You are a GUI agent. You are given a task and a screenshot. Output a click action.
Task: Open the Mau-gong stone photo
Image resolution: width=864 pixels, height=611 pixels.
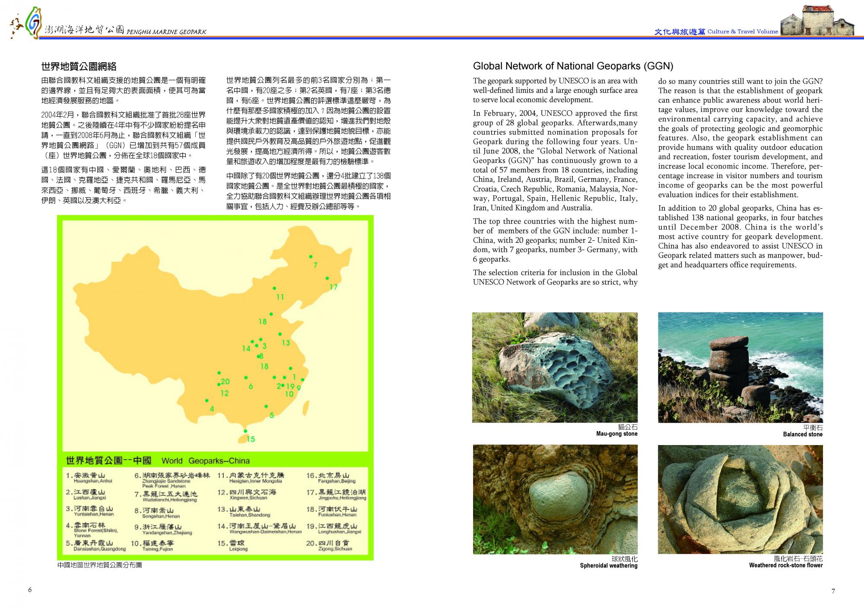coord(555,367)
